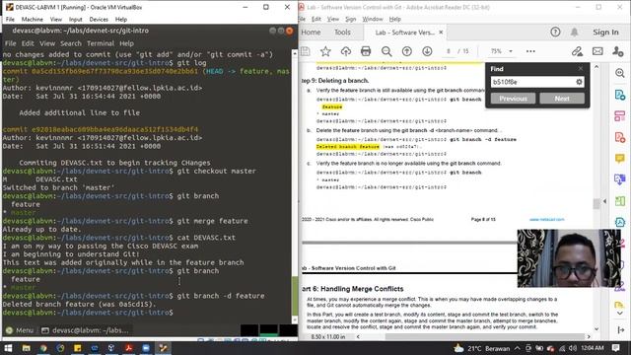Open Acrobat notifications bell
The height and width of the screenshot is (355, 631).
tap(574, 32)
